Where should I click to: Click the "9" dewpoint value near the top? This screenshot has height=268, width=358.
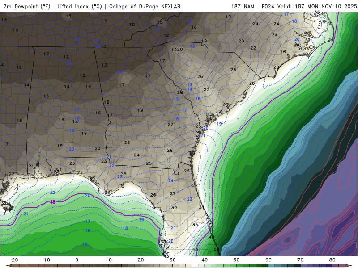106,21
